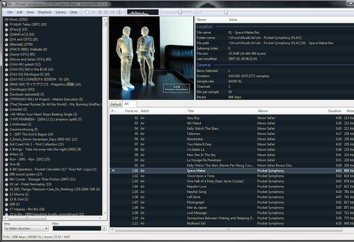354x242 pixels.
Task: Click the seek bar handle
Action: coord(226,12)
